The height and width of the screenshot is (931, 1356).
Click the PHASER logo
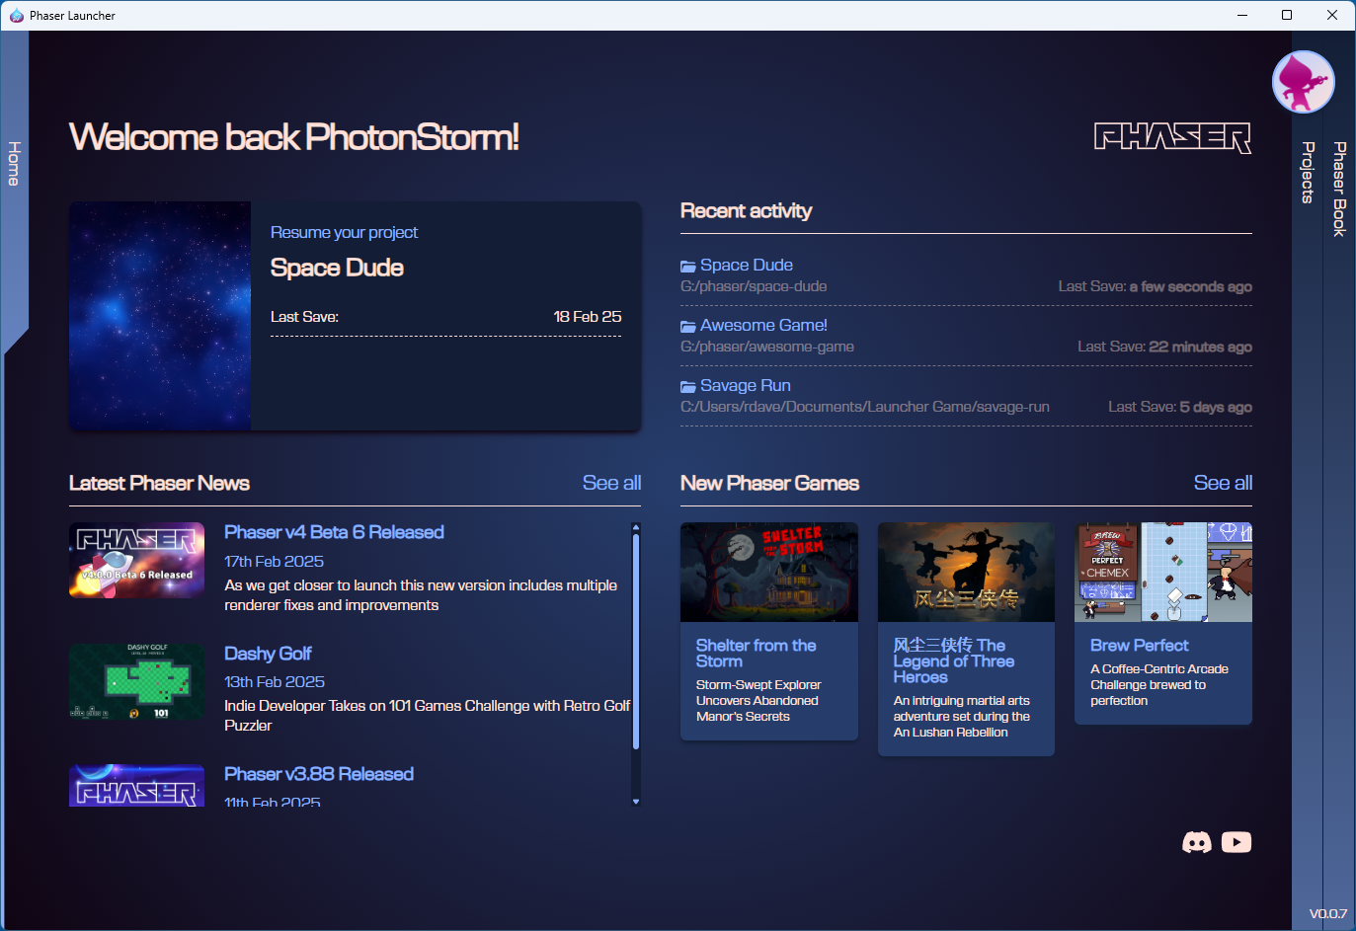[1173, 138]
